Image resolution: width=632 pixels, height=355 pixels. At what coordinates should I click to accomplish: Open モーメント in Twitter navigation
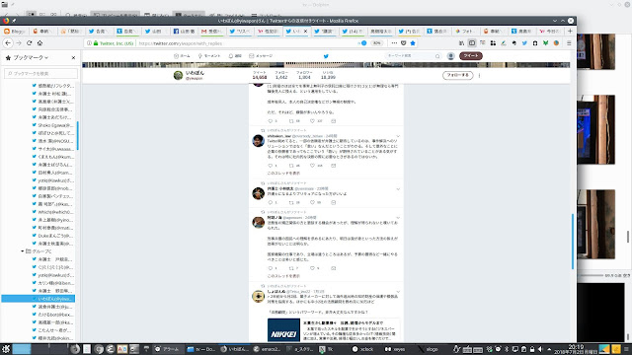[x=209, y=56]
